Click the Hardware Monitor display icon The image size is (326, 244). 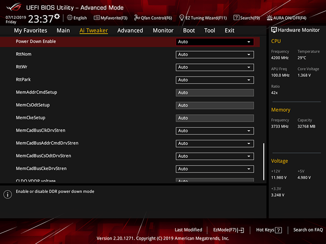(x=274, y=30)
